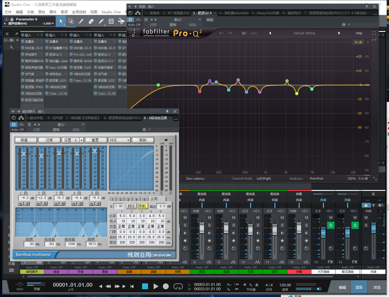This screenshot has height=297, width=389.
Task: Click the 伴奏 channel volume fader
Action: 299,228
